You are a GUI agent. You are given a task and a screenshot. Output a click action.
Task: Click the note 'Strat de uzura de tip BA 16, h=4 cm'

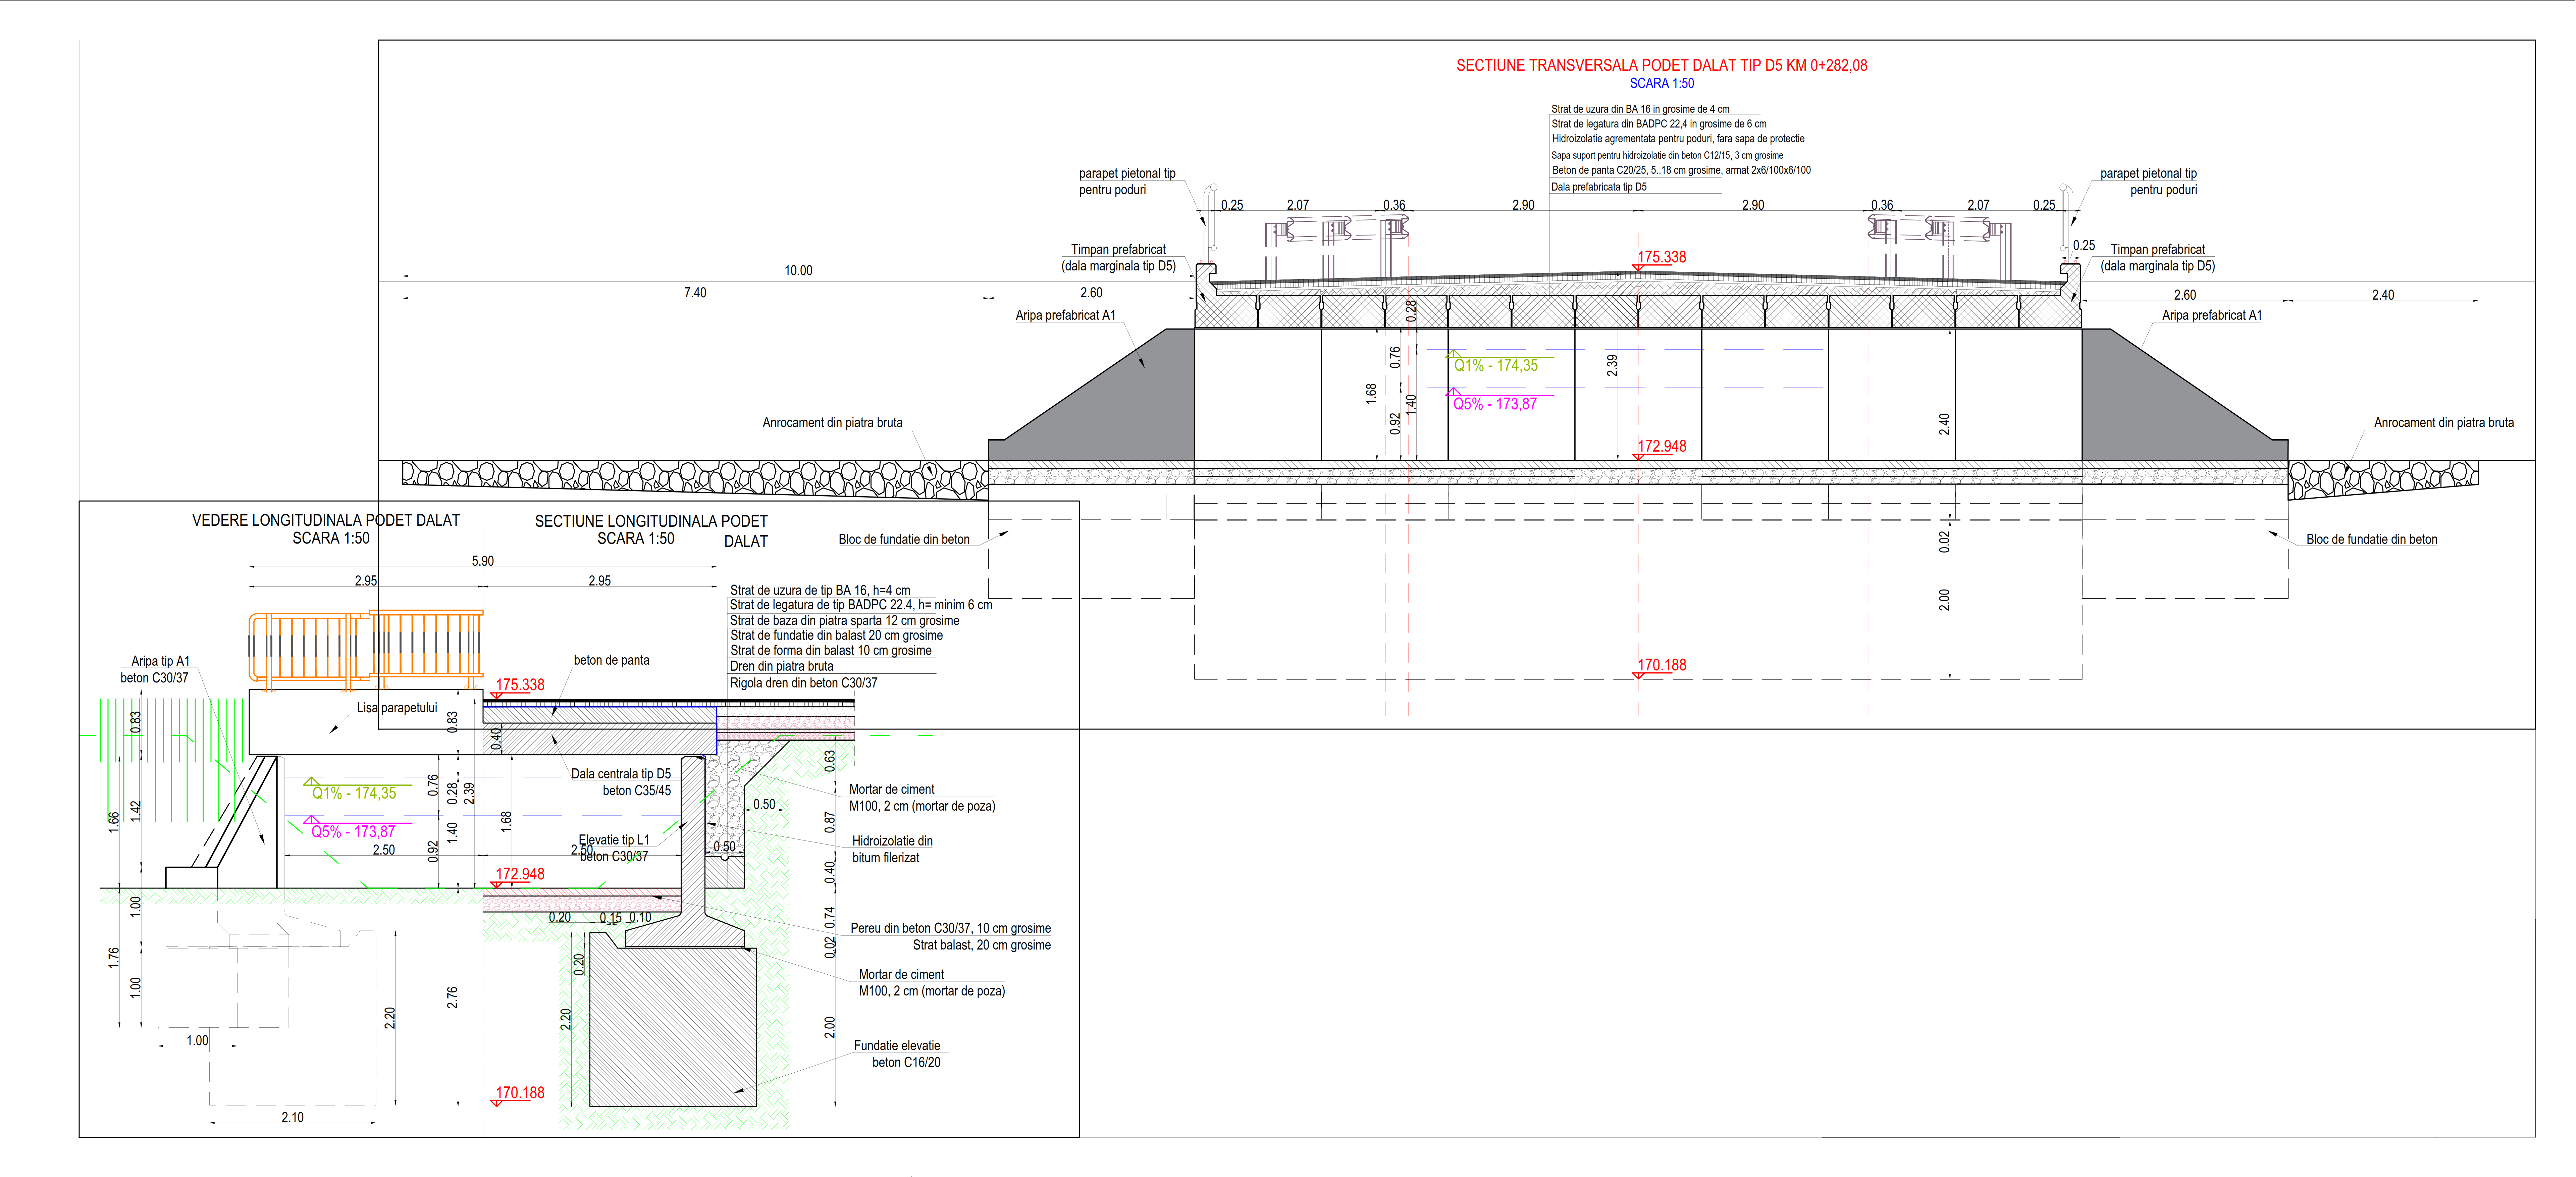pos(820,590)
